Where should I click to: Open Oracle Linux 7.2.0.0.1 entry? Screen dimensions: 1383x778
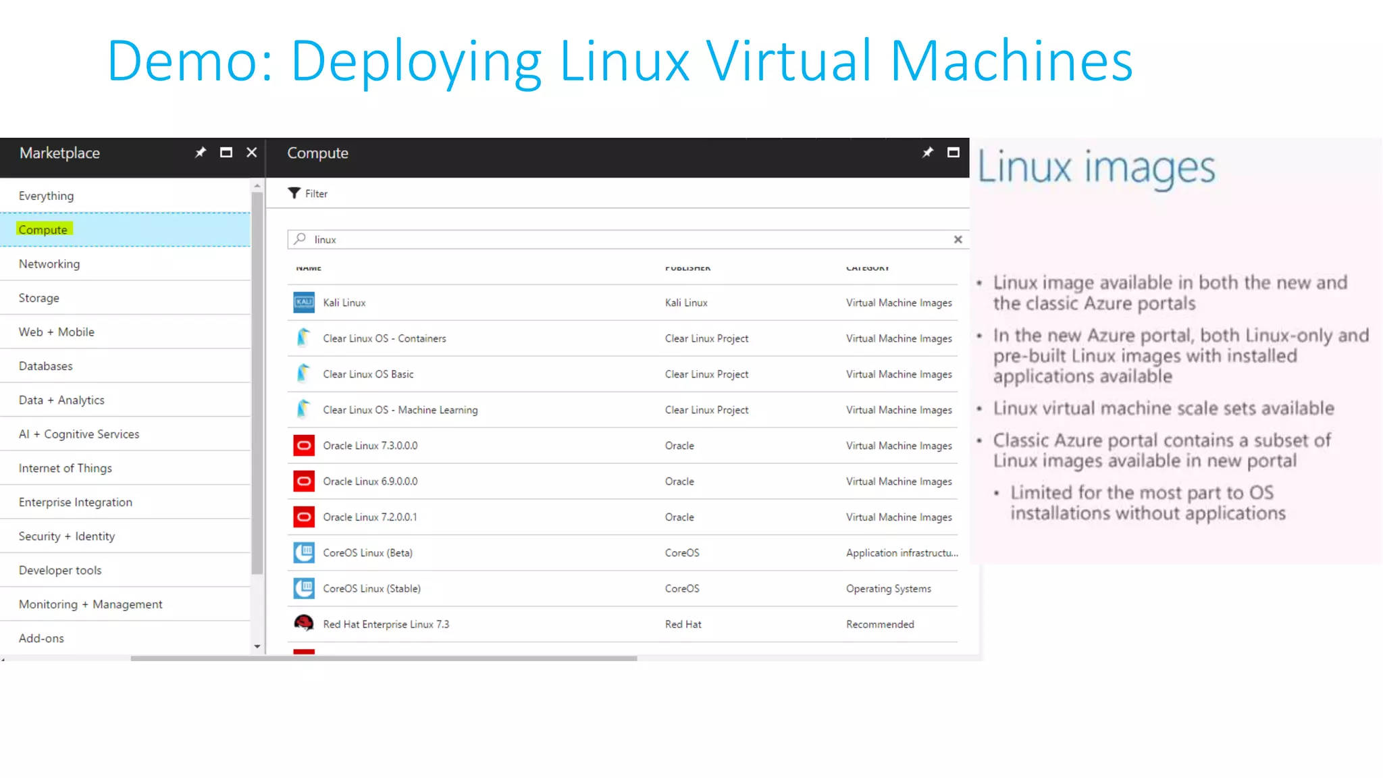623,517
